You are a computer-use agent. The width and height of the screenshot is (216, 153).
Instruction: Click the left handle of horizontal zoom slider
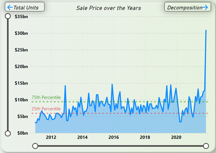point(35,146)
